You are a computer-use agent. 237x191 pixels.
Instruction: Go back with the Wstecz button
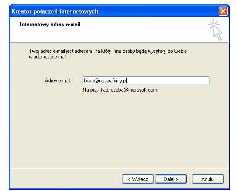coord(138,179)
